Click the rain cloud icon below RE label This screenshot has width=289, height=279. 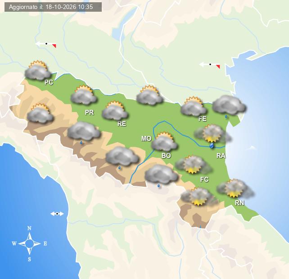122,158
